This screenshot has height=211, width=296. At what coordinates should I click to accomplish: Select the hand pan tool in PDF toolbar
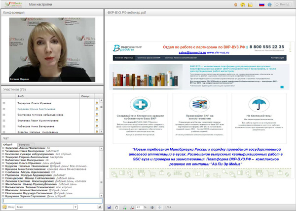[116, 207]
